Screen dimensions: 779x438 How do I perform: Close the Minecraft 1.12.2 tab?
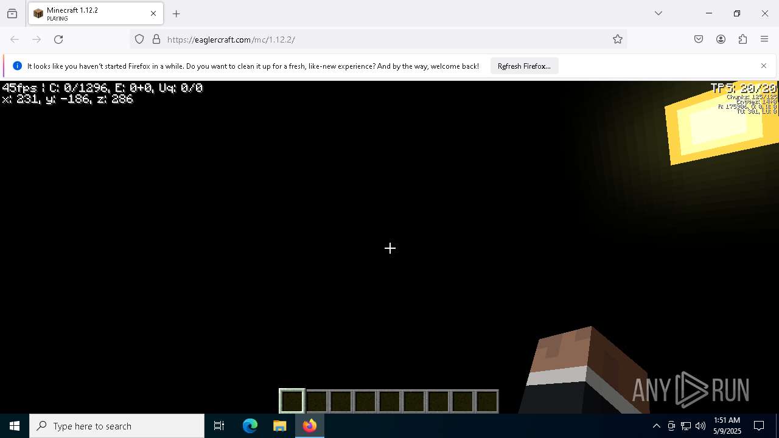click(153, 13)
